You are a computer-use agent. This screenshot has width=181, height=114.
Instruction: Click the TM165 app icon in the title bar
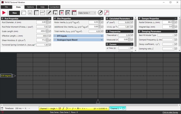3,2
